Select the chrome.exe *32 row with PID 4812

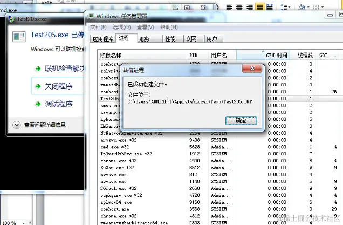tap(219, 216)
